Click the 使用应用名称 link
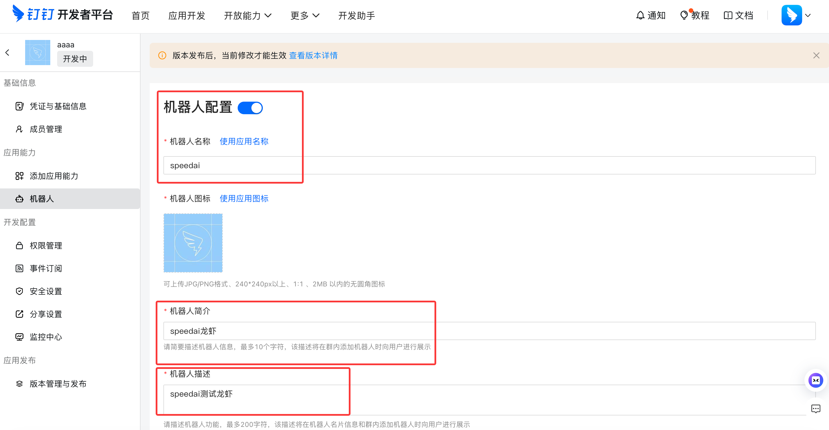The width and height of the screenshot is (829, 430). (x=244, y=141)
